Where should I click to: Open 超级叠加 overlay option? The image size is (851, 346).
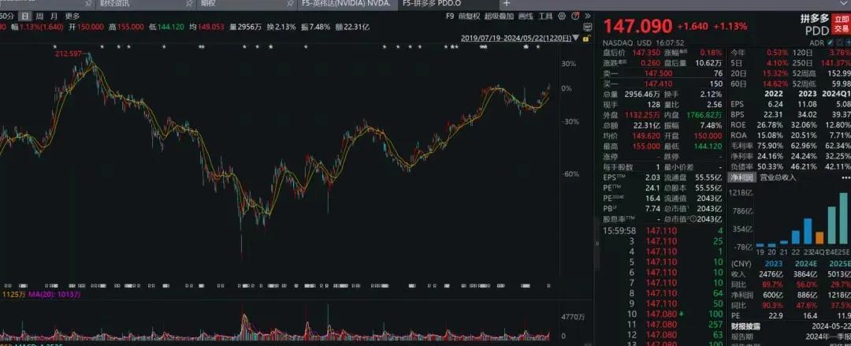[x=499, y=17]
